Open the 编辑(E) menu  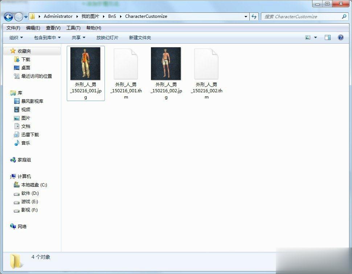33,28
